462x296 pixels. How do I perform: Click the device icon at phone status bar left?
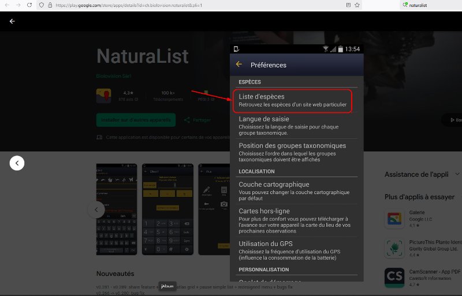coord(236,49)
